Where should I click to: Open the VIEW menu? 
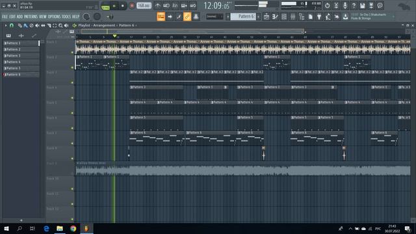43,17
